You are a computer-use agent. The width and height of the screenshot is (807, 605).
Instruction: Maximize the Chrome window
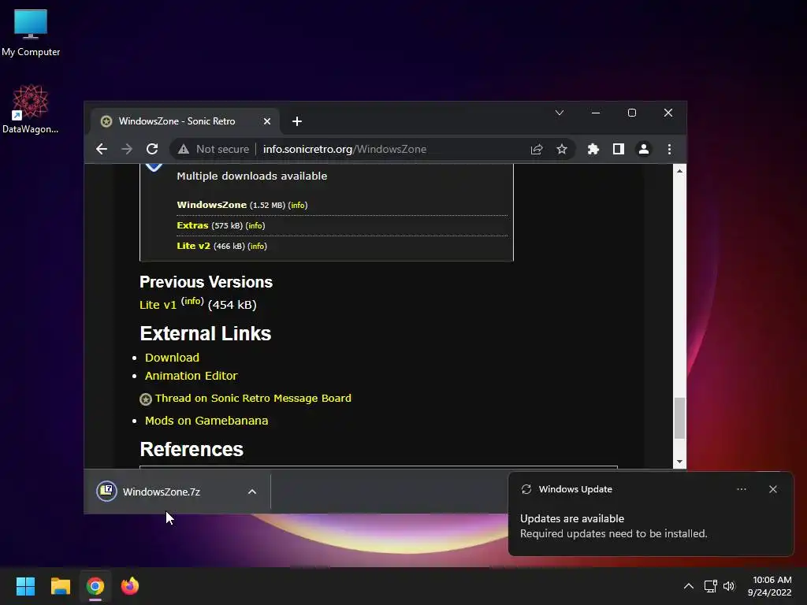tap(632, 113)
